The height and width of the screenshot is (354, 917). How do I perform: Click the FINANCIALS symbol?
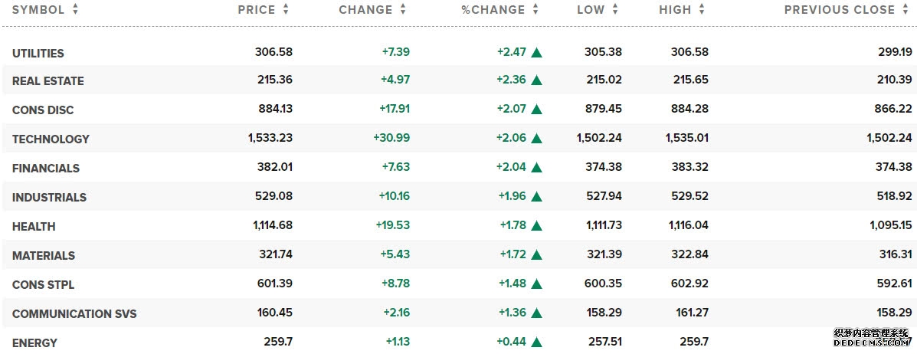coord(46,169)
